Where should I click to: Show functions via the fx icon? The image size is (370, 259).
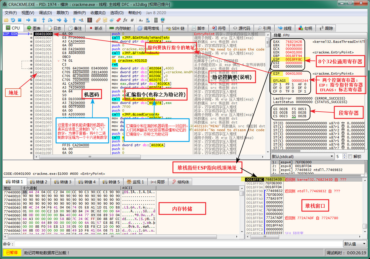125,20
